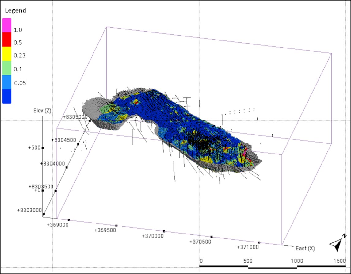Click the light blue legend swatch
Image resolution: width=351 pixels, height=274 pixels.
click(7, 82)
